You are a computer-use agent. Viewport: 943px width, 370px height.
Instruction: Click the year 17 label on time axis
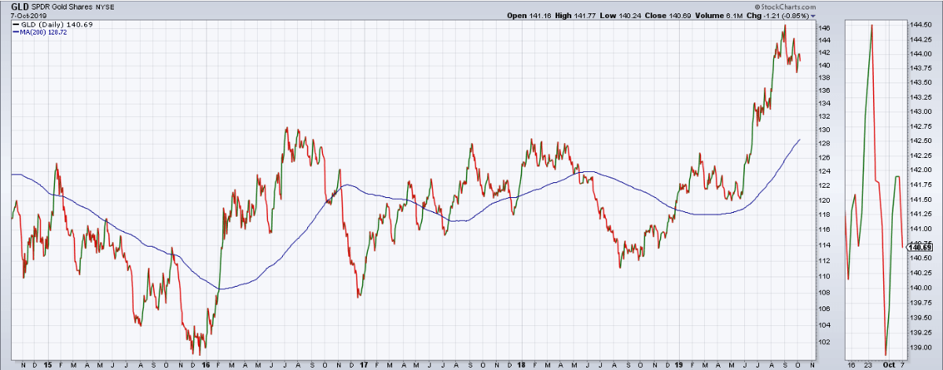(x=365, y=365)
